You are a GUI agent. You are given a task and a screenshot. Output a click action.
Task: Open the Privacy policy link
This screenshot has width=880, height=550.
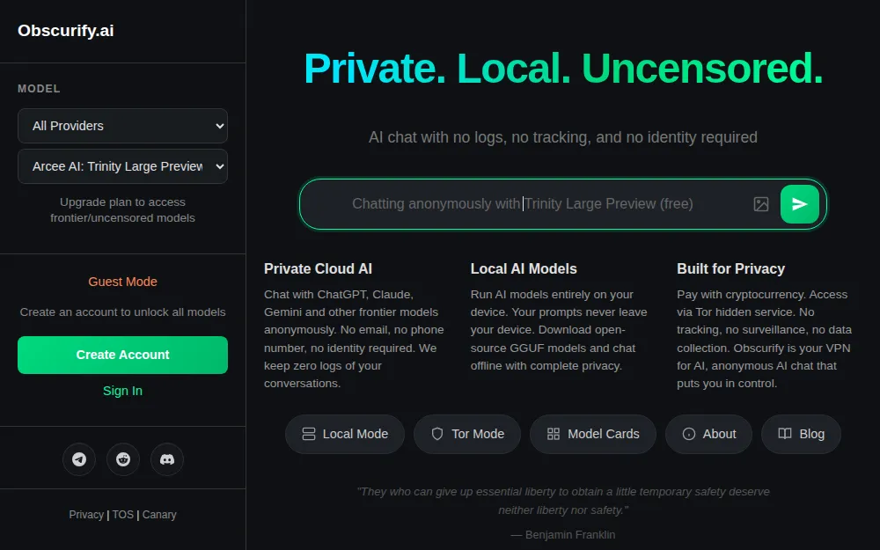[86, 515]
